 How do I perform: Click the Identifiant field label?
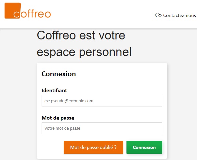click(x=54, y=90)
